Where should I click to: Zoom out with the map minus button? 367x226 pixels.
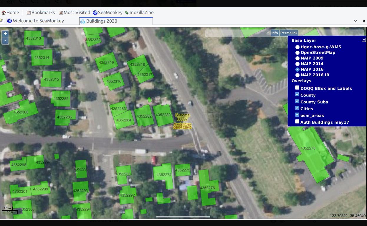pyautogui.click(x=5, y=41)
